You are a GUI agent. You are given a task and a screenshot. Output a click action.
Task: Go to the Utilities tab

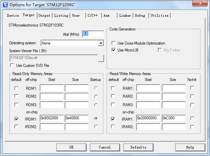tap(160, 15)
